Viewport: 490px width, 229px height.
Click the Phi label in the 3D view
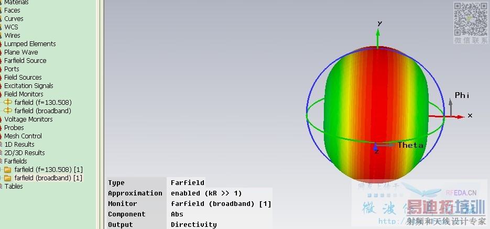462,95
